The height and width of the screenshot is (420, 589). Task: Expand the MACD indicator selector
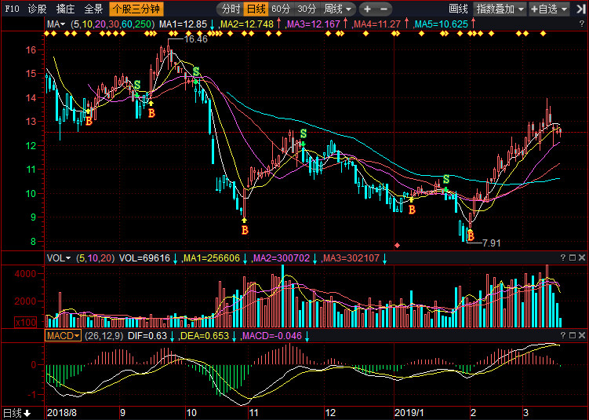tap(62, 335)
